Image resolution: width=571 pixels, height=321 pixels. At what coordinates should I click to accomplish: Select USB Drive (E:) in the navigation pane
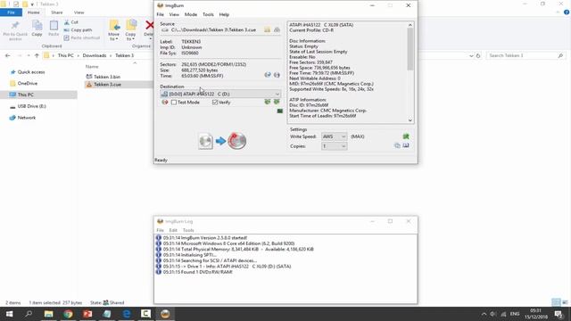tap(32, 106)
